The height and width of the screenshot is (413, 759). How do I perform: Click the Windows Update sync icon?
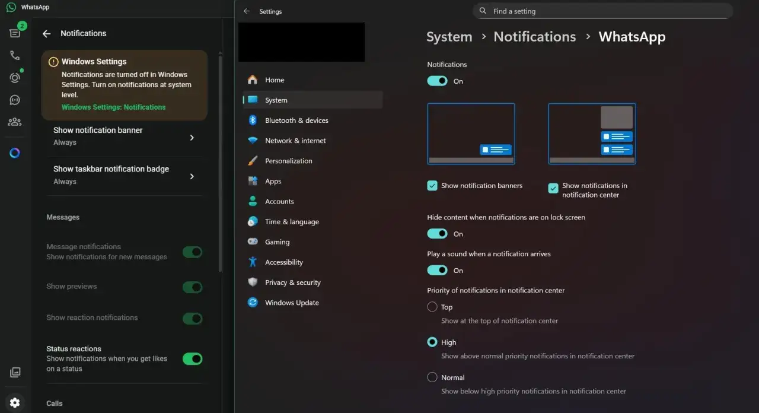click(x=253, y=302)
